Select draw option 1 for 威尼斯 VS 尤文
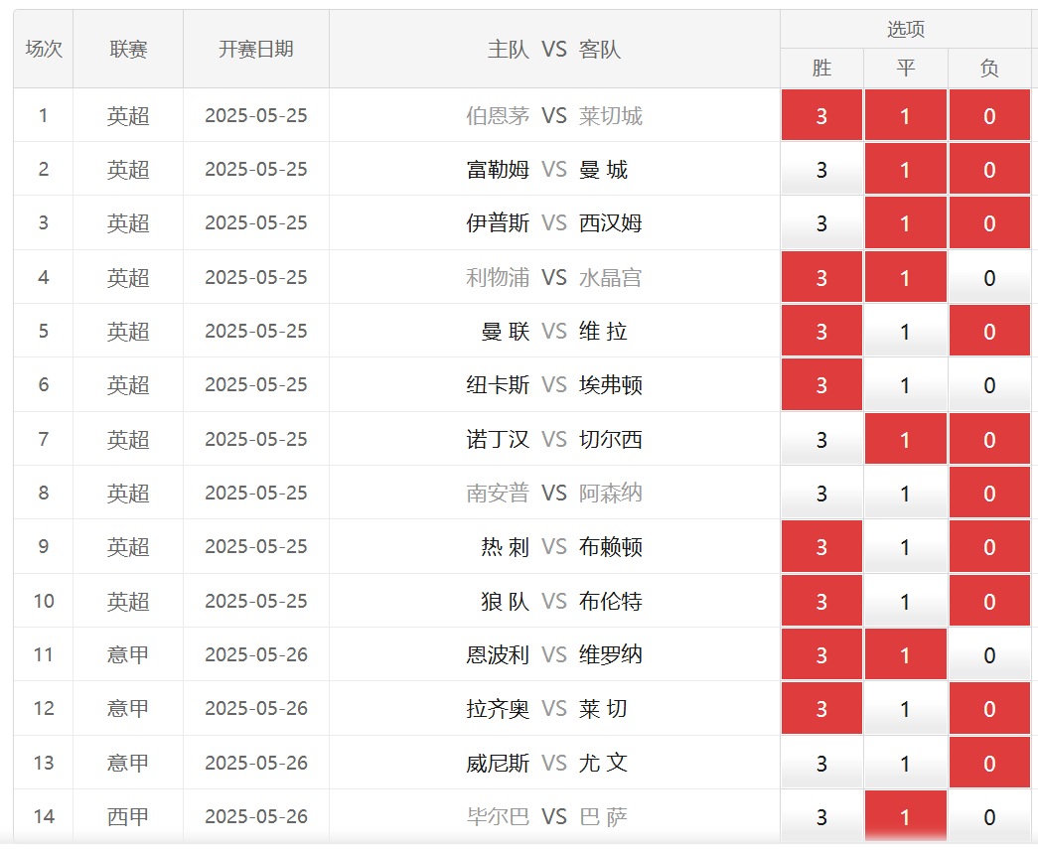Viewport: 1038px width, 851px height. pyautogui.click(x=906, y=763)
